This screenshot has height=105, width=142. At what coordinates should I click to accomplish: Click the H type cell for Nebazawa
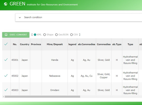click(x=117, y=76)
